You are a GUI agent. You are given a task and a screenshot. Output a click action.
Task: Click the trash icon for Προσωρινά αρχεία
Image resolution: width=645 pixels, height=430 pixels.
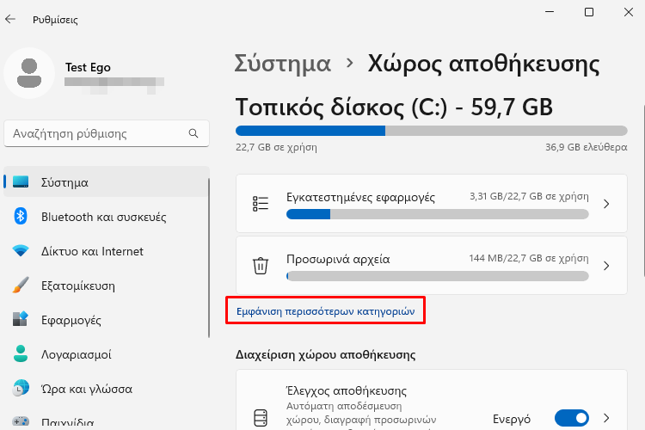(x=261, y=266)
